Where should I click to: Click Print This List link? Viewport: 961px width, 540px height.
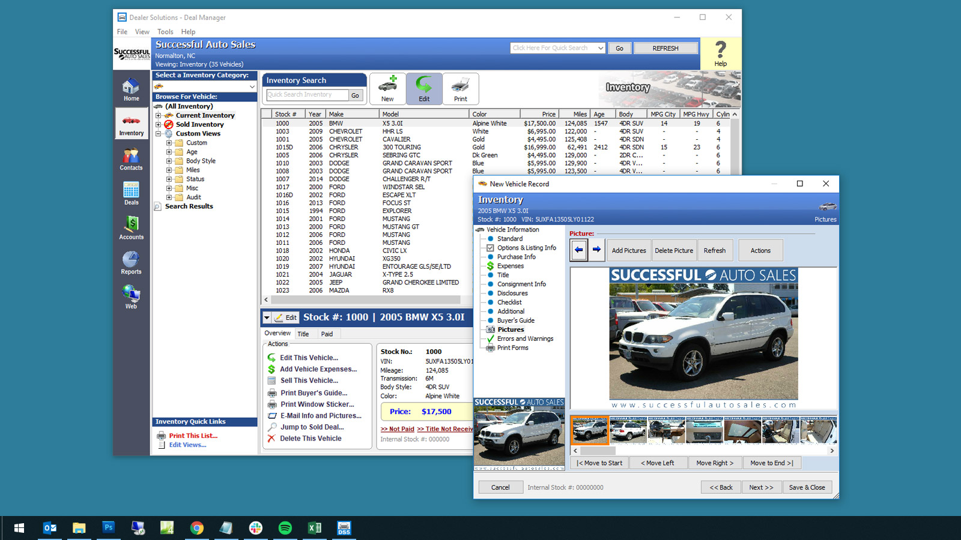[193, 436]
